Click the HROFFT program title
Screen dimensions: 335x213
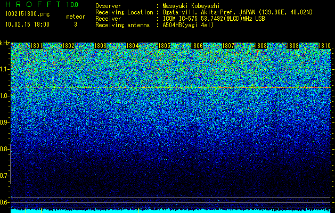tap(33, 4)
